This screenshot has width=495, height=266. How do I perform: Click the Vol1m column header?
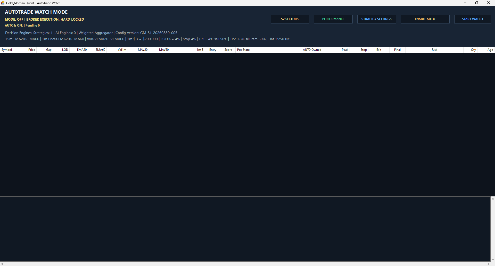(x=117, y=50)
